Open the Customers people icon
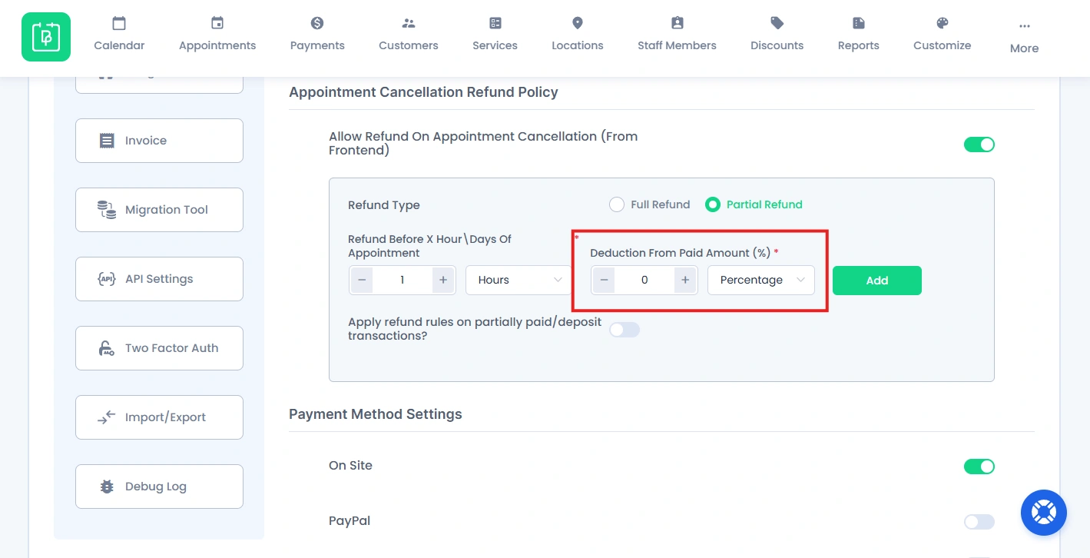Viewport: 1090px width, 558px height. (409, 23)
